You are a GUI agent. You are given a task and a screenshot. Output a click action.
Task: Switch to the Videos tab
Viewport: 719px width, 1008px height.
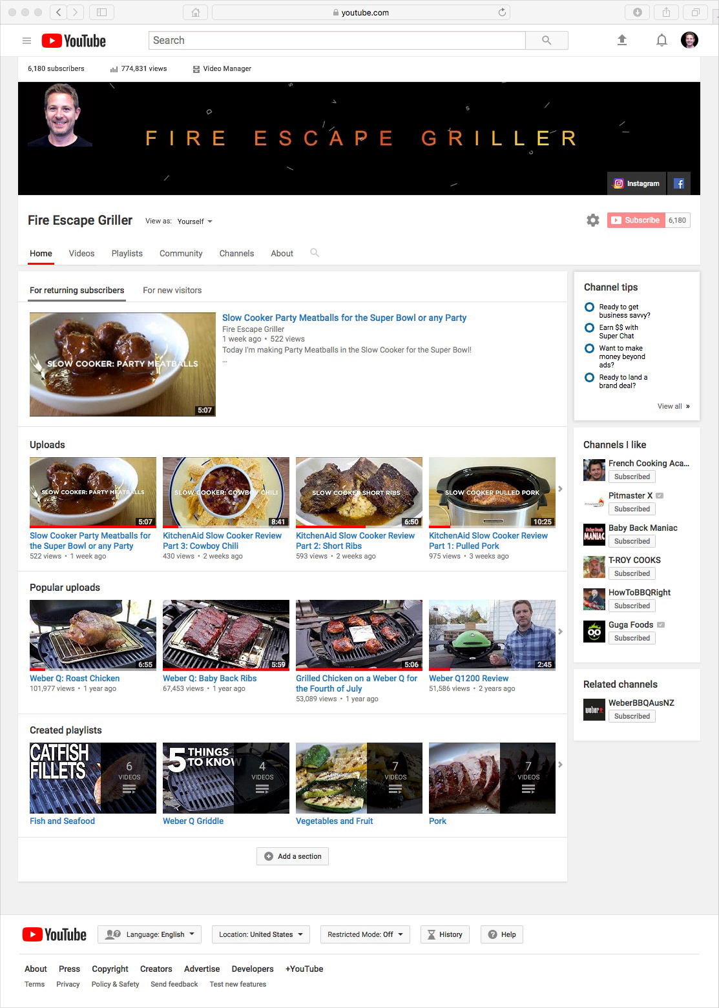click(81, 253)
